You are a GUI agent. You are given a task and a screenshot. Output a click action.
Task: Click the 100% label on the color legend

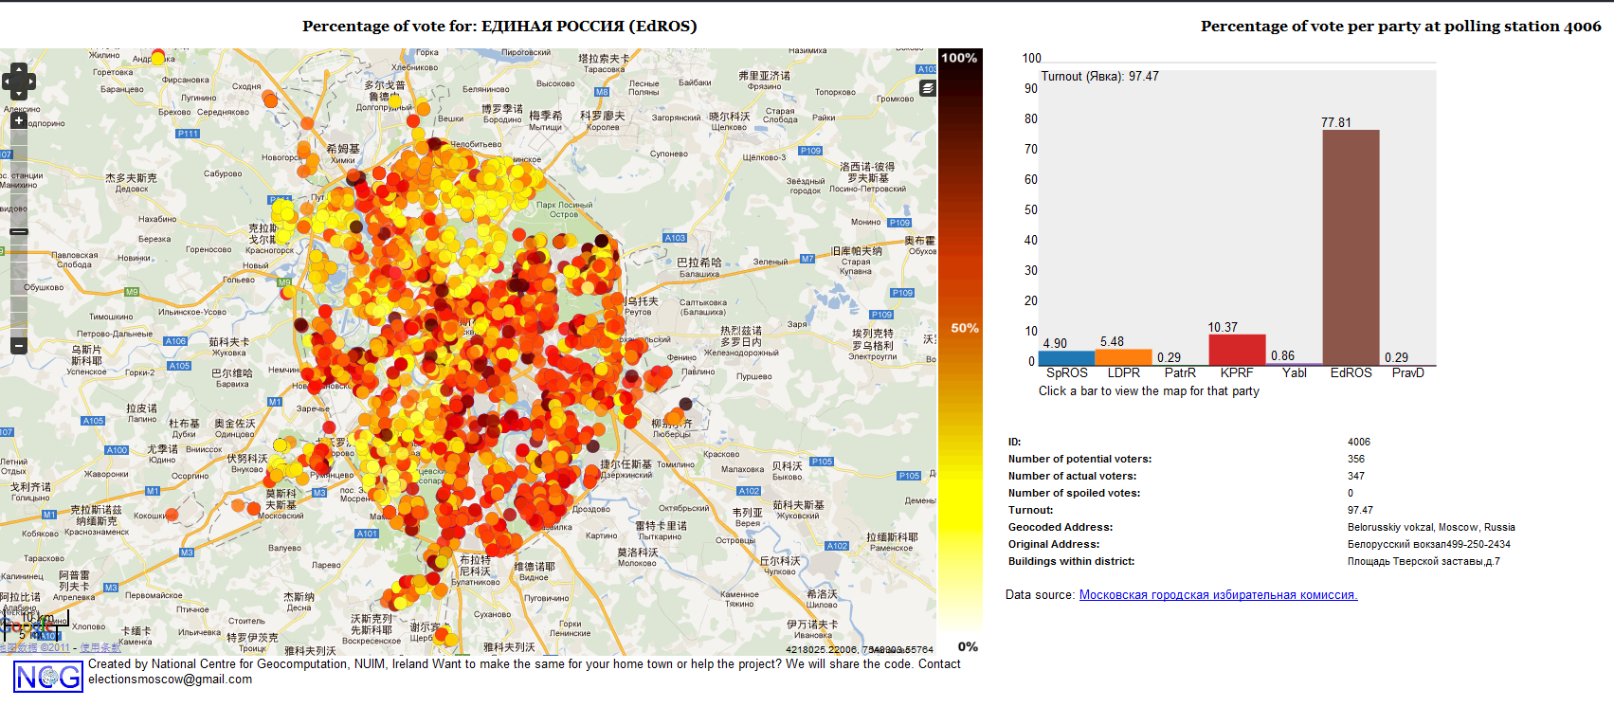tap(959, 58)
